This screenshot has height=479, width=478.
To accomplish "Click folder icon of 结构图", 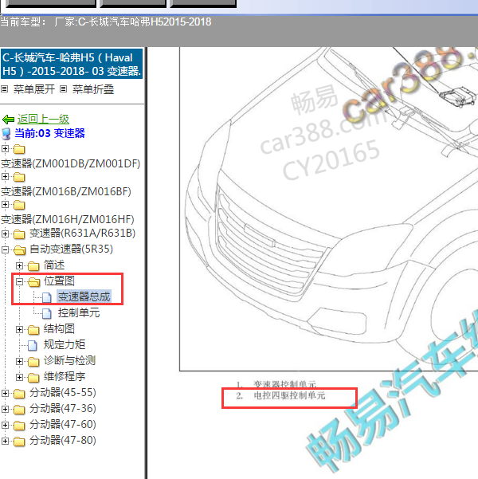I will tap(33, 330).
